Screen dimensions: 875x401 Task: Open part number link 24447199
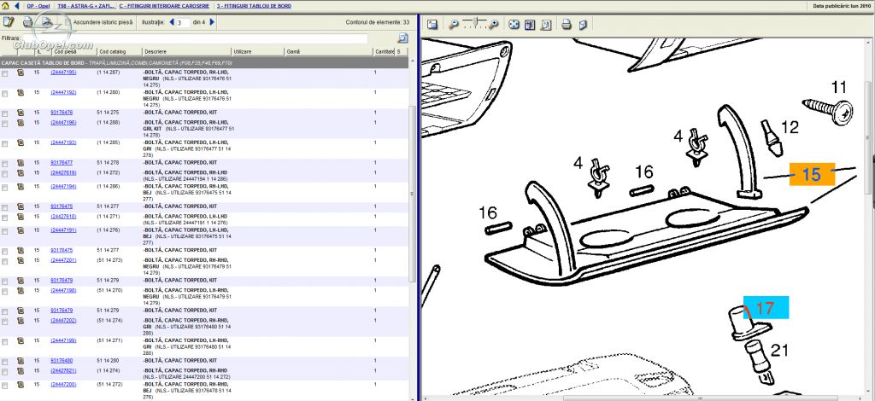[63, 340]
